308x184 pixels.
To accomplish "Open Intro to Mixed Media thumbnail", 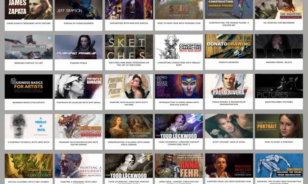I will point(179,86).
